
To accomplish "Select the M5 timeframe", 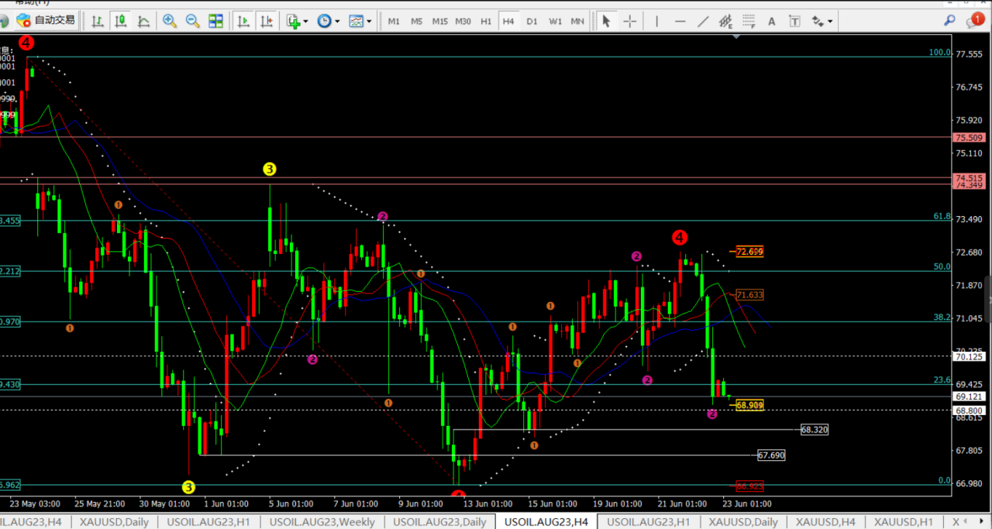I will pos(416,21).
